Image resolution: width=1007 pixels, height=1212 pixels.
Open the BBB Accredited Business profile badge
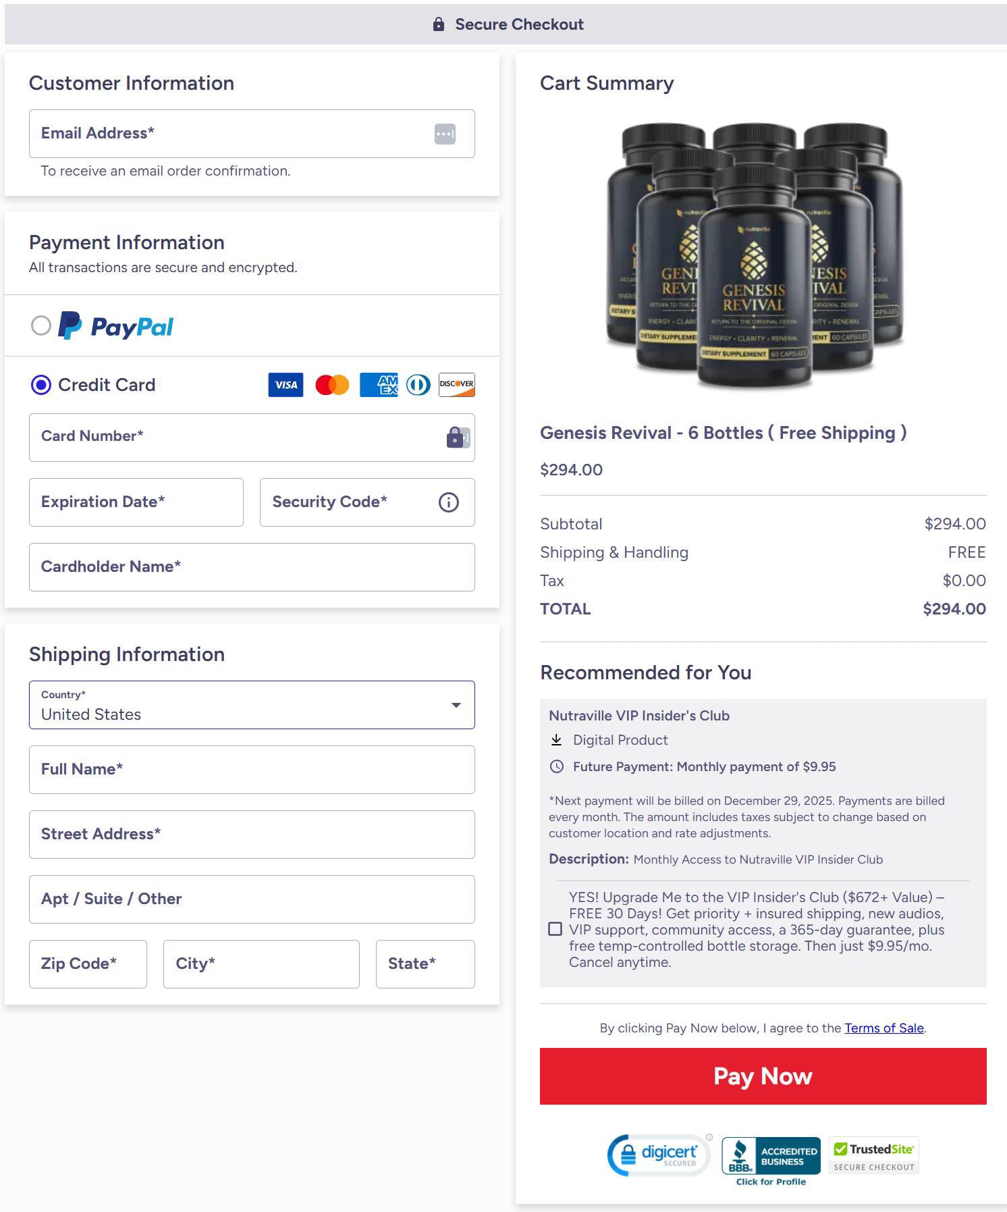point(771,1161)
